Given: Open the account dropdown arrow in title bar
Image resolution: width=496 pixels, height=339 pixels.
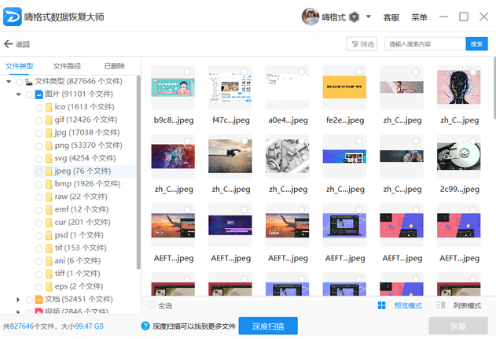Looking at the screenshot, I should pos(369,17).
